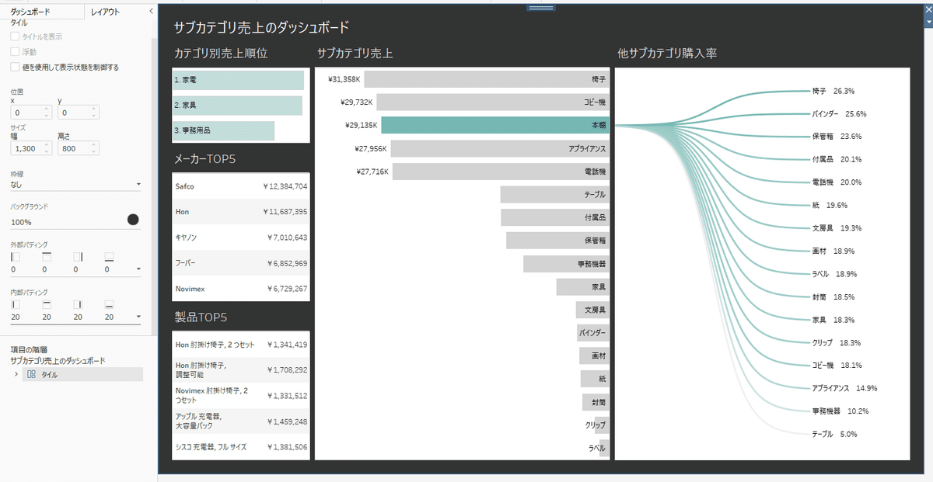Click the outer padding left-side icon

pyautogui.click(x=15, y=256)
